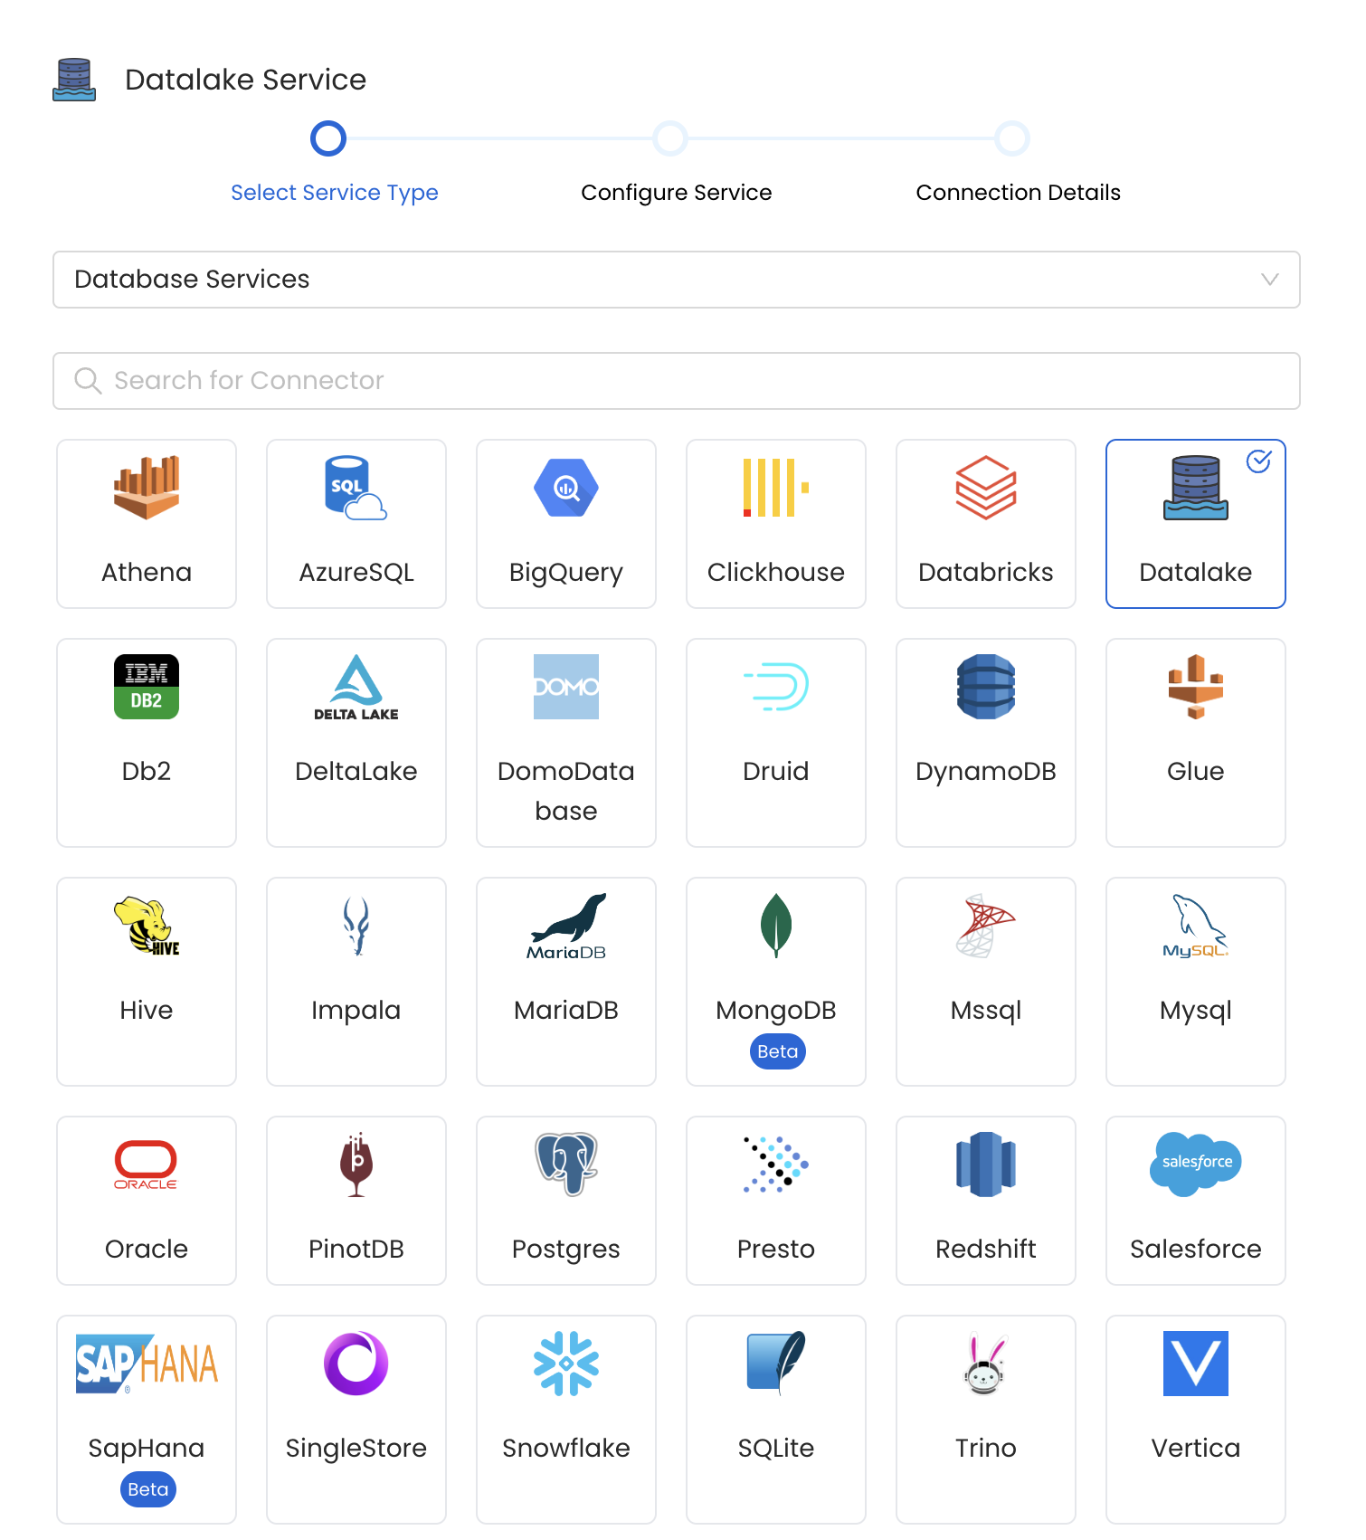Click the Mysql connector card label
1366x1540 pixels.
tap(1196, 1010)
